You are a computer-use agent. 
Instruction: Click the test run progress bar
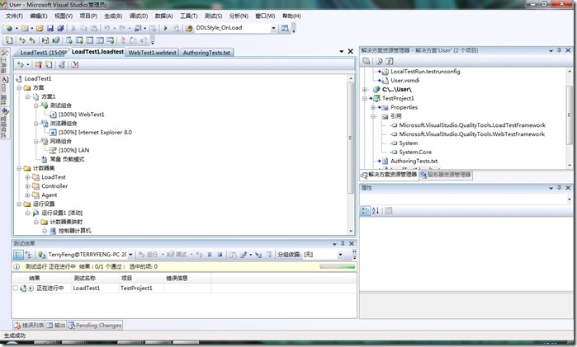[x=338, y=266]
